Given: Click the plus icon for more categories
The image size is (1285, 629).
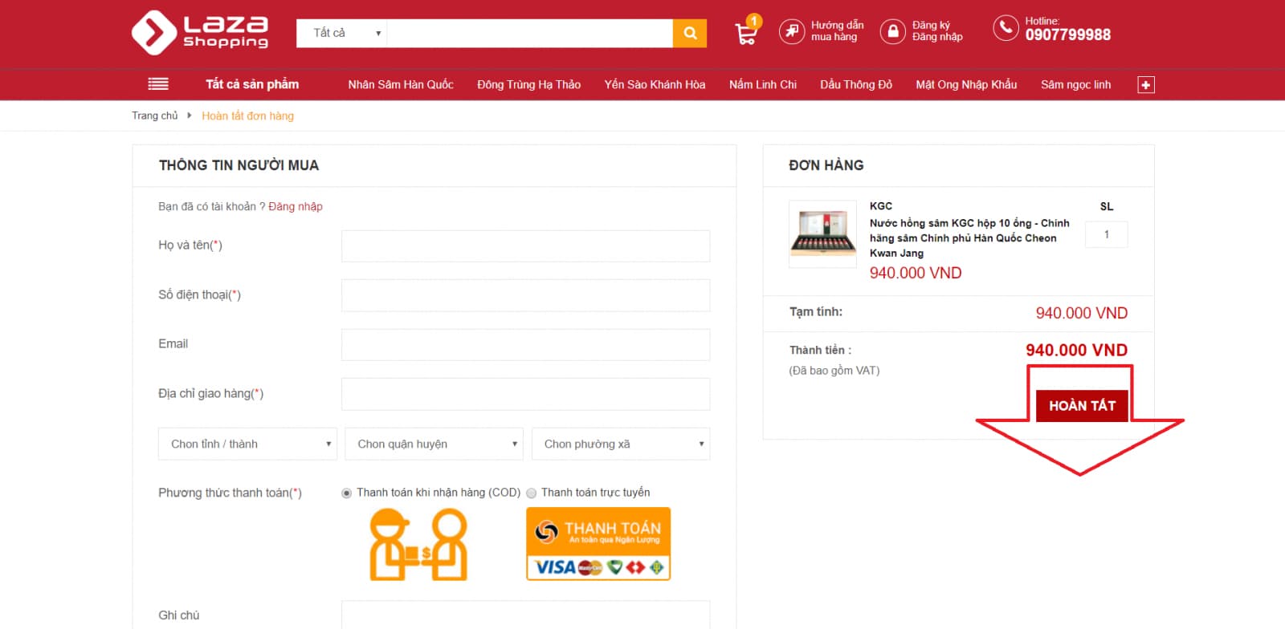Looking at the screenshot, I should [x=1146, y=85].
